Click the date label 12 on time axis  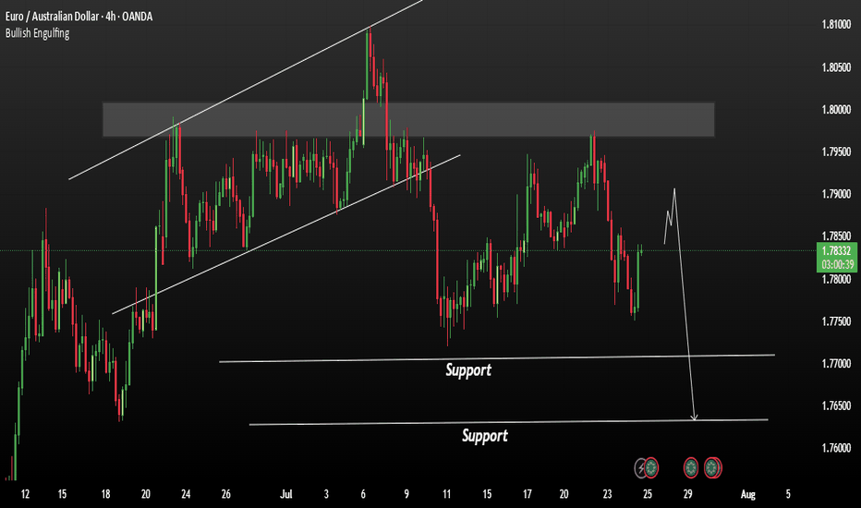[x=25, y=494]
